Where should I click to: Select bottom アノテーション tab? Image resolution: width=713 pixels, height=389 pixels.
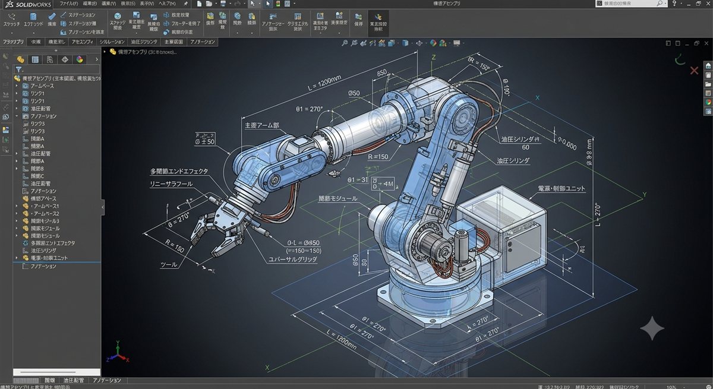pos(107,380)
